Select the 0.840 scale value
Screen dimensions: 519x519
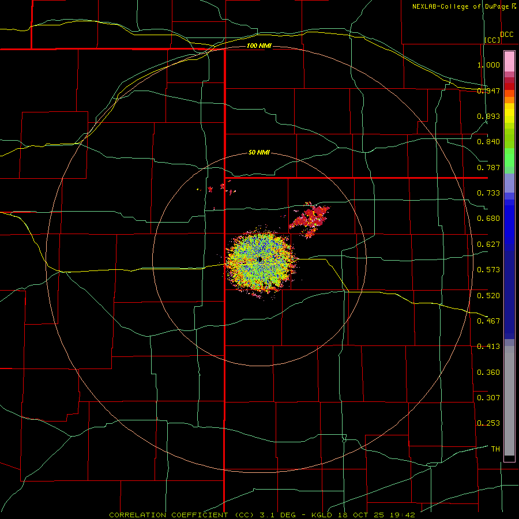(x=488, y=142)
